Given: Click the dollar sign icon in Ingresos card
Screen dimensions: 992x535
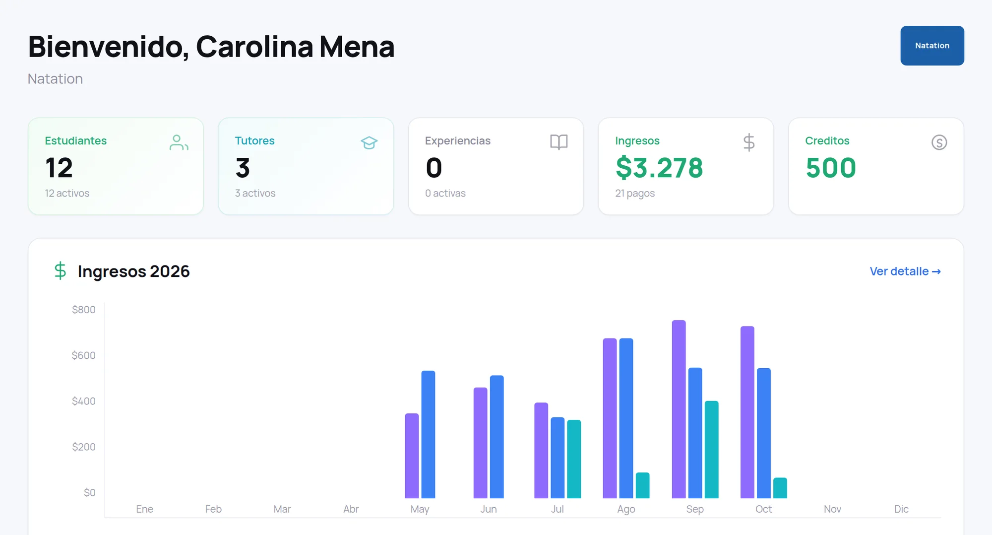Looking at the screenshot, I should point(749,142).
